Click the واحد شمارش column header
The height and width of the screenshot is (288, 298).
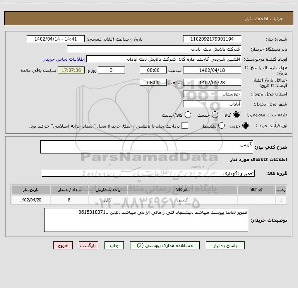pos(108,190)
